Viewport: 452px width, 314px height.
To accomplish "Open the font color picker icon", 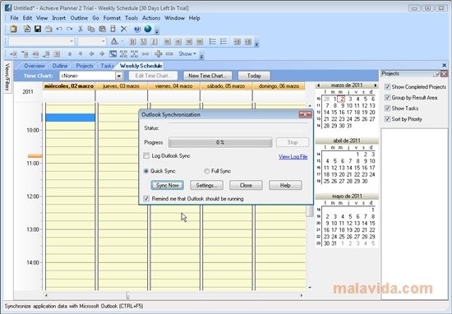I will [114, 41].
